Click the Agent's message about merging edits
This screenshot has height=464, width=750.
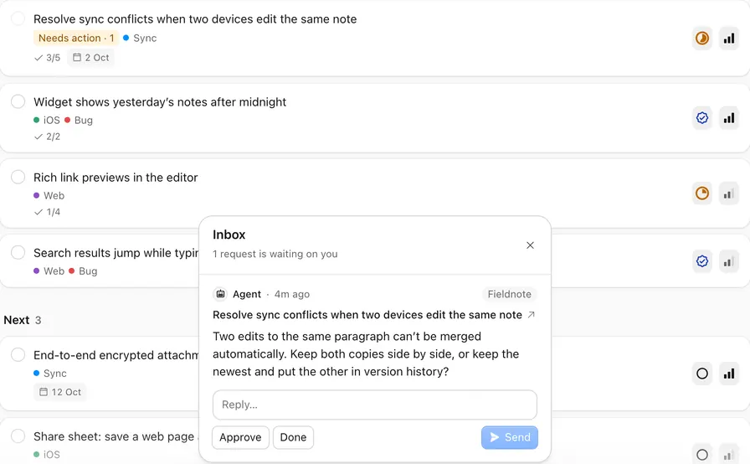pyautogui.click(x=366, y=354)
